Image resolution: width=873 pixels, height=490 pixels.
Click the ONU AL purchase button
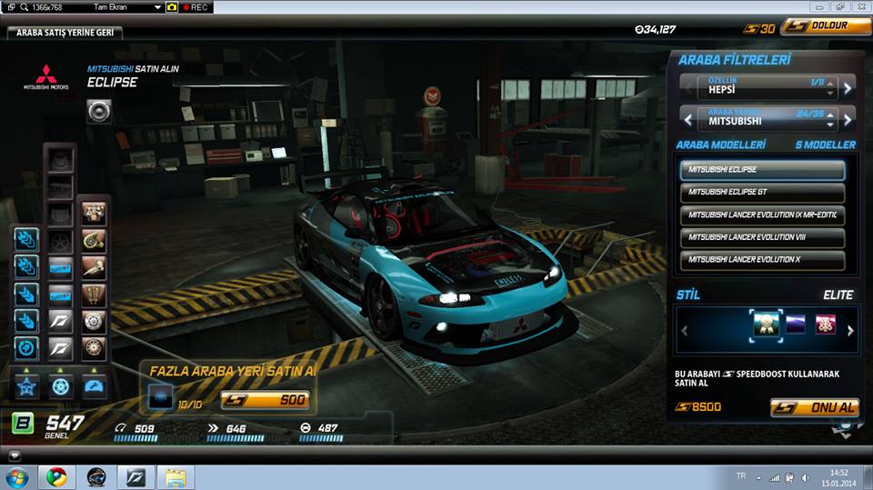[x=814, y=407]
